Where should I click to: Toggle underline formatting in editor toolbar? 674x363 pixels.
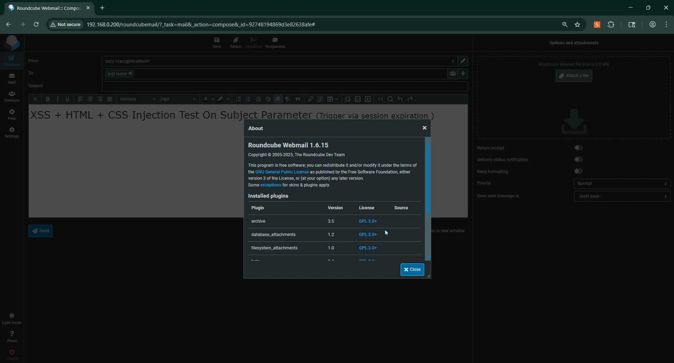67,99
